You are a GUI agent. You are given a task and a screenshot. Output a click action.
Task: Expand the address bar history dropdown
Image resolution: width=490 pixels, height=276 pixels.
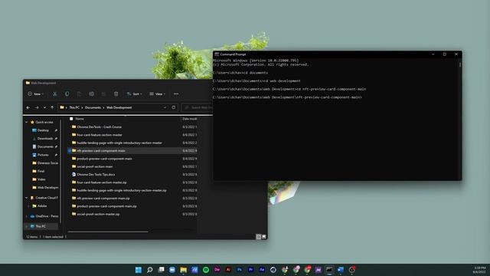tap(165, 107)
